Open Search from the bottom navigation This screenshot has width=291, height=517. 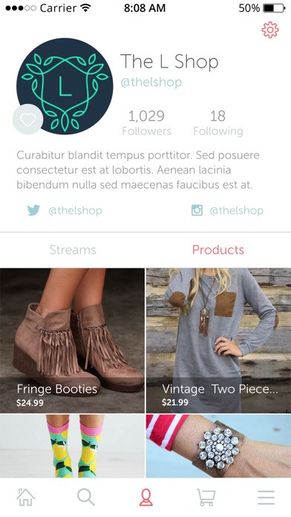[85, 497]
